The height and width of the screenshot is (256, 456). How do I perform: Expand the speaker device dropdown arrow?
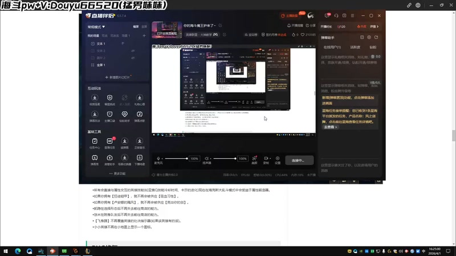tap(210, 159)
